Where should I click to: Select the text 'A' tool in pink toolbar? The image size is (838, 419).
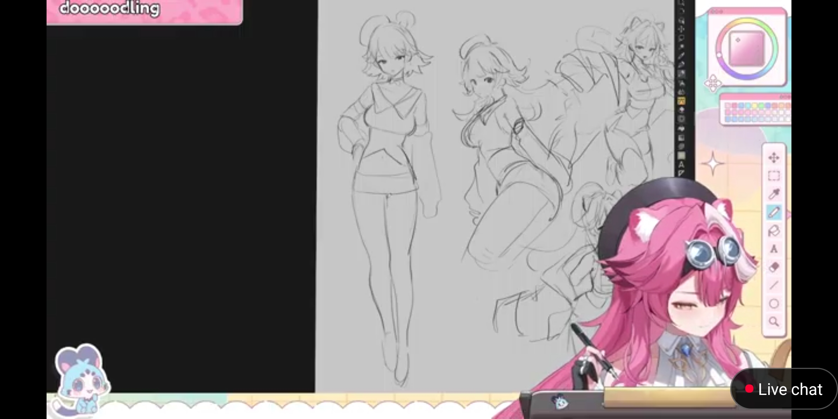[774, 249]
